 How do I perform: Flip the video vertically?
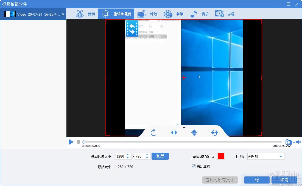coord(194,132)
